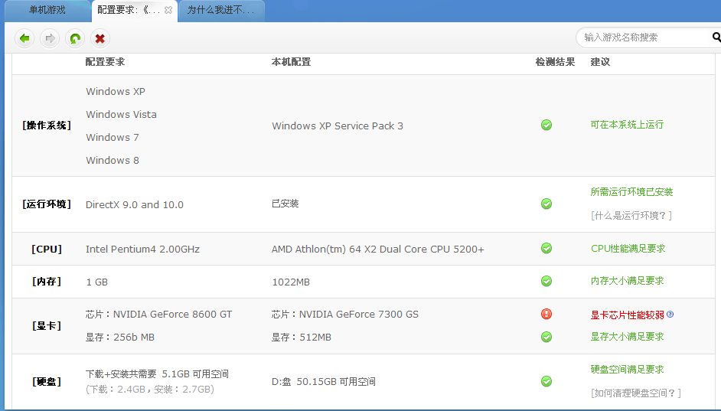Click the gray forward arrow button
The width and height of the screenshot is (721, 411).
pos(50,38)
